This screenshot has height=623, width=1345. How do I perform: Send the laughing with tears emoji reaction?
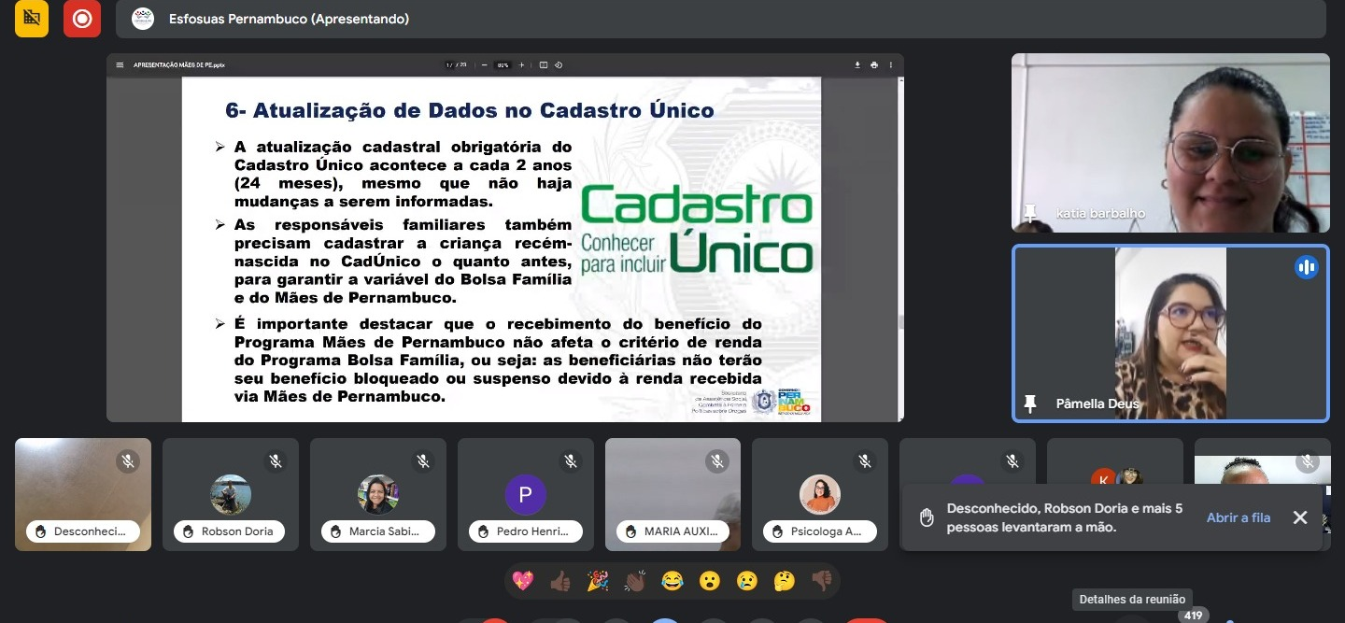(x=672, y=581)
